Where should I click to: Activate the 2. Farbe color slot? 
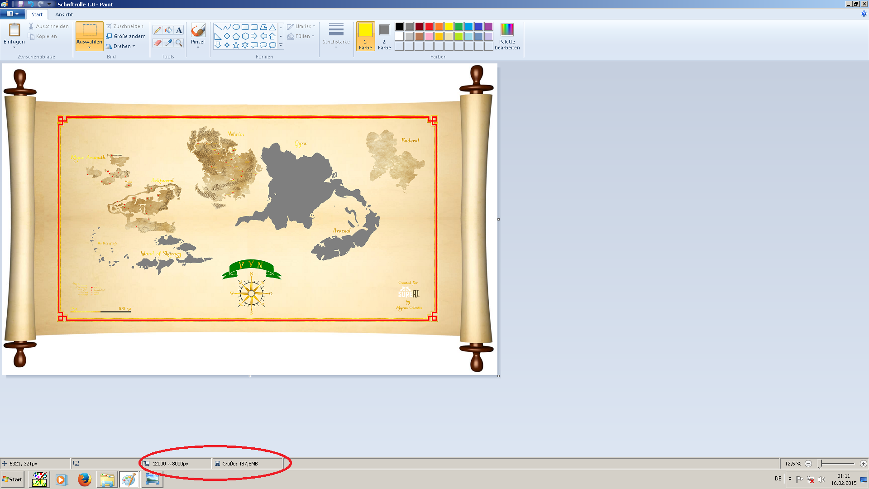[384, 36]
